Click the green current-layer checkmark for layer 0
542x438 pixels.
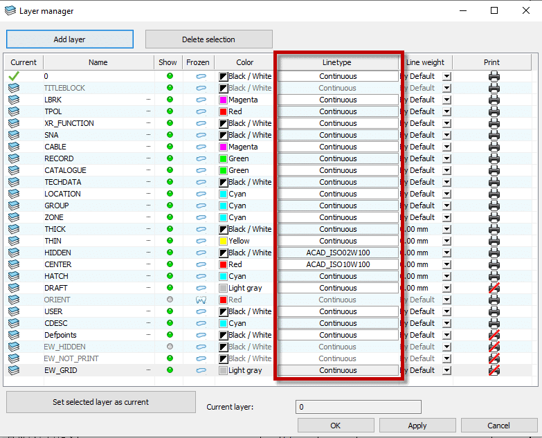click(x=14, y=76)
